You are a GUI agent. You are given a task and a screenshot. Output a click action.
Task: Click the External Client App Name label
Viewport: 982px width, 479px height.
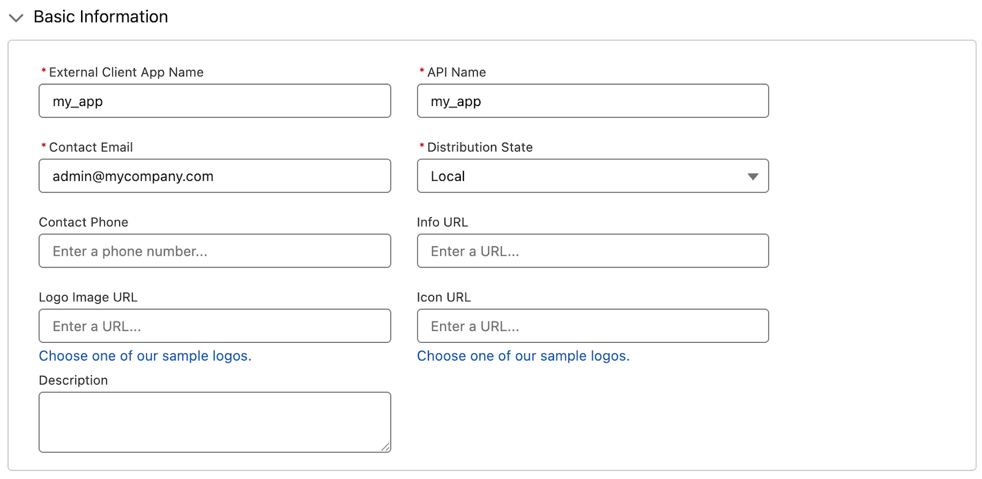pos(126,72)
